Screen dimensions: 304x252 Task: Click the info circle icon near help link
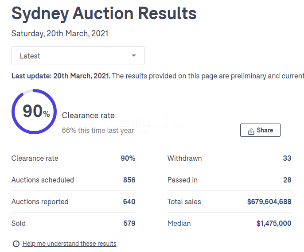[16, 244]
